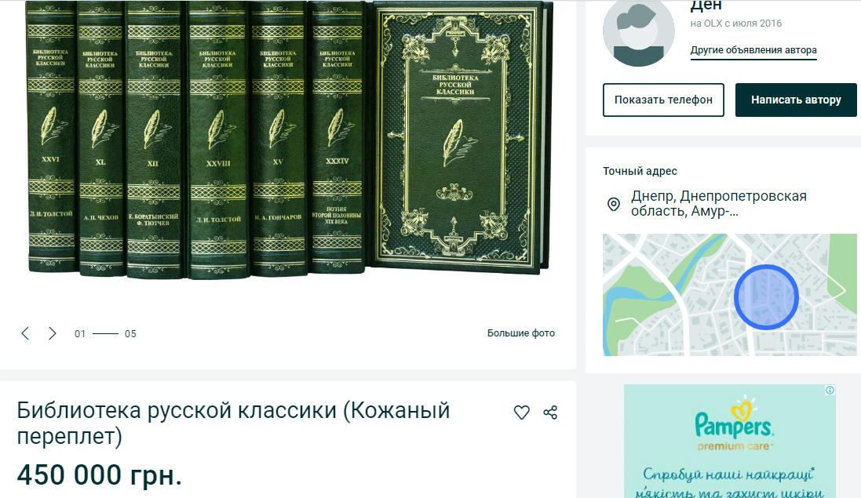Open the ad info icon on Pampers banner
Image resolution: width=861 pixels, height=498 pixels.
pos(830,390)
